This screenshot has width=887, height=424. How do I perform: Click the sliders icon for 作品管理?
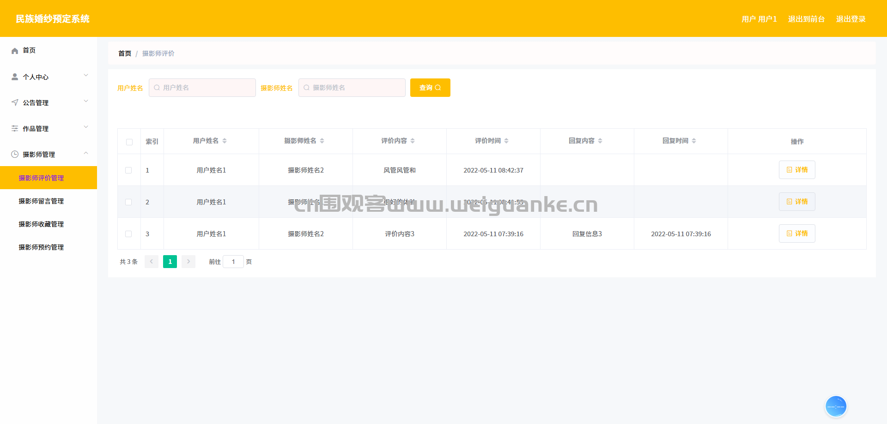coord(15,128)
